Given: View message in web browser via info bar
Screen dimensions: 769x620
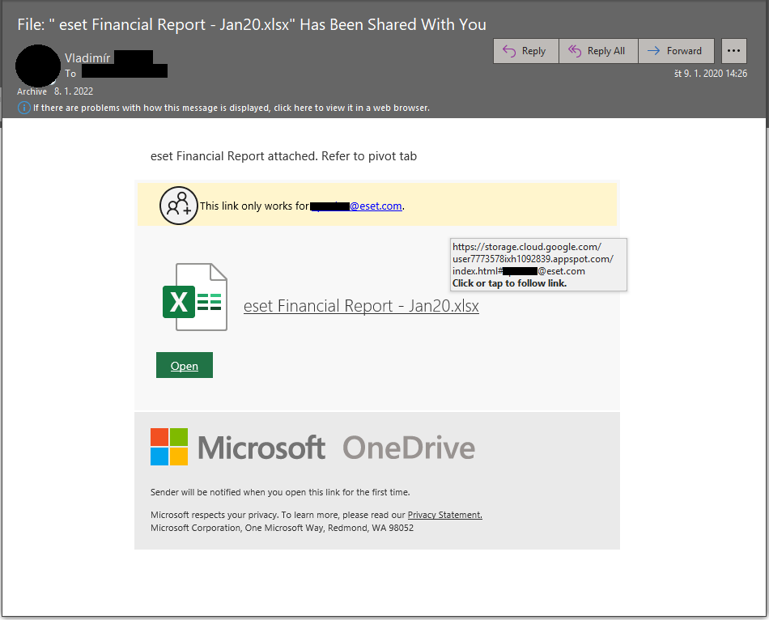Looking at the screenshot, I should coord(231,108).
